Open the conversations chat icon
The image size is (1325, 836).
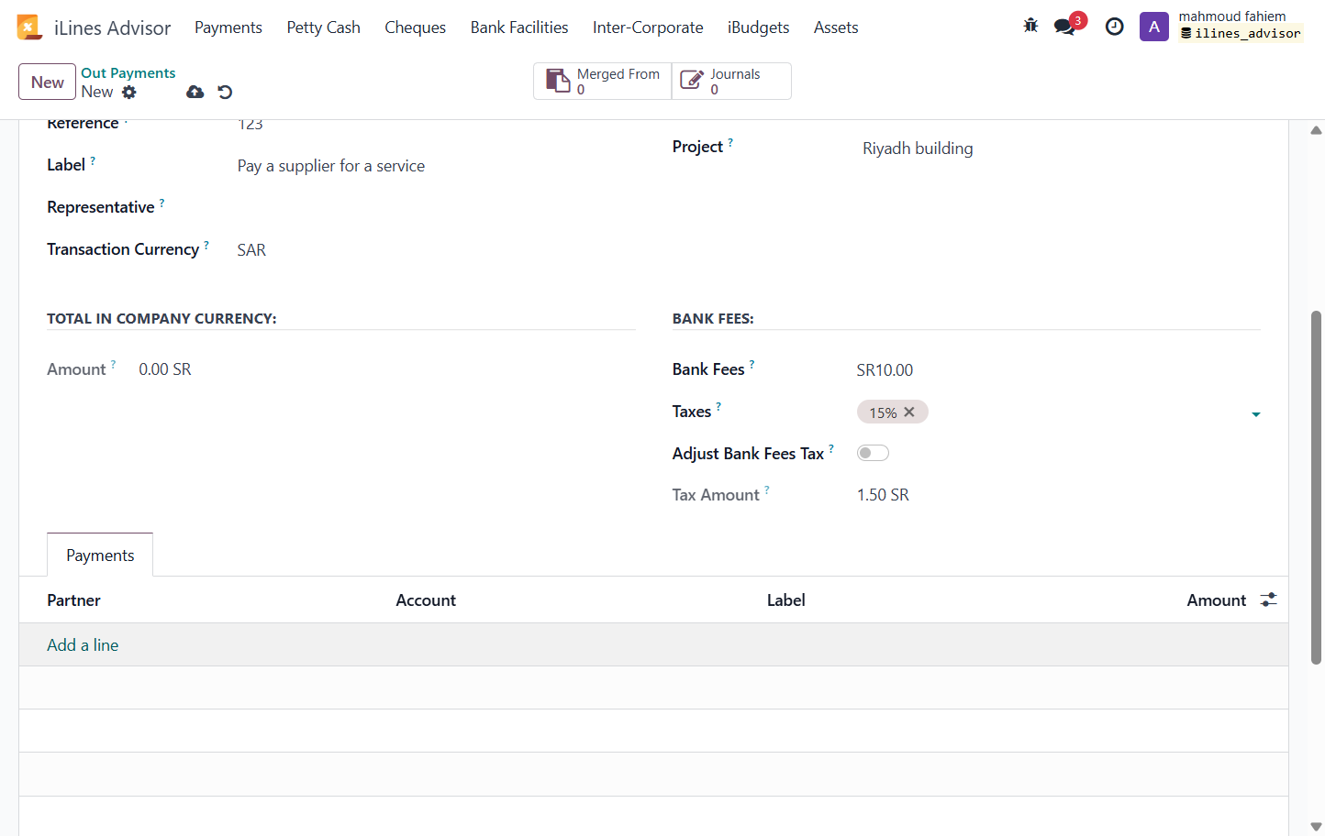pyautogui.click(x=1064, y=27)
